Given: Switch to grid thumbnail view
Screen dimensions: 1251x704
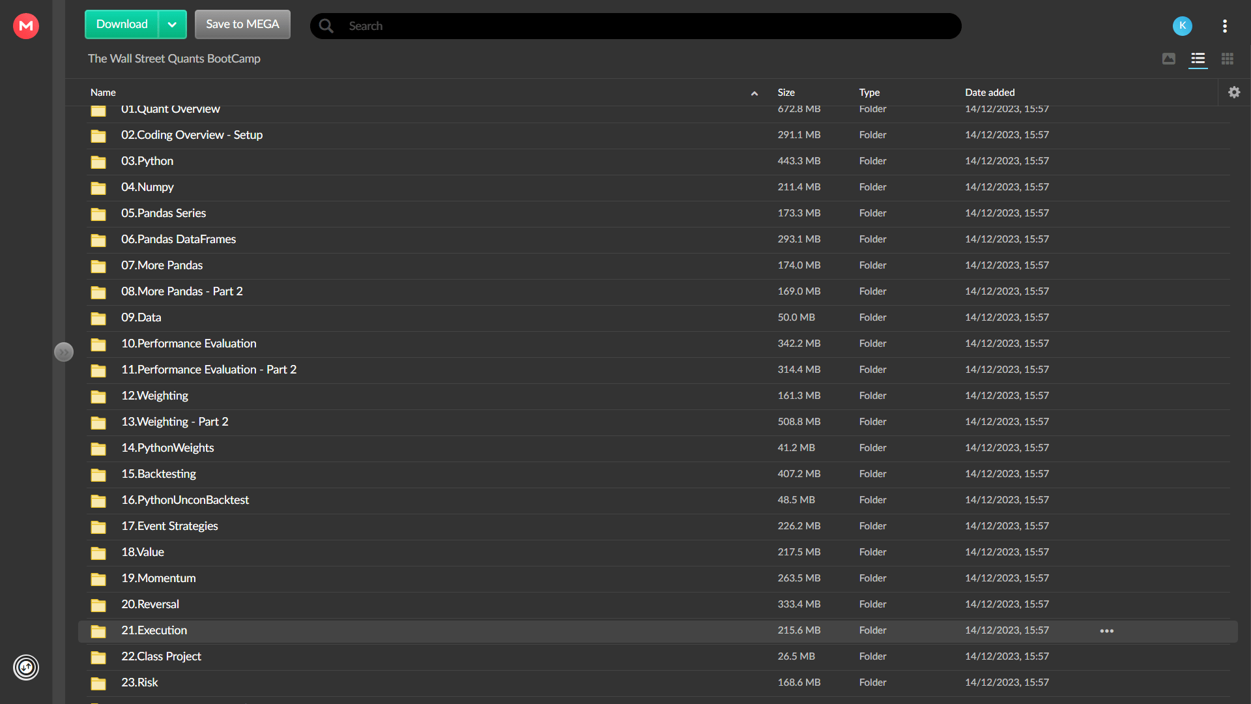Looking at the screenshot, I should (1228, 59).
